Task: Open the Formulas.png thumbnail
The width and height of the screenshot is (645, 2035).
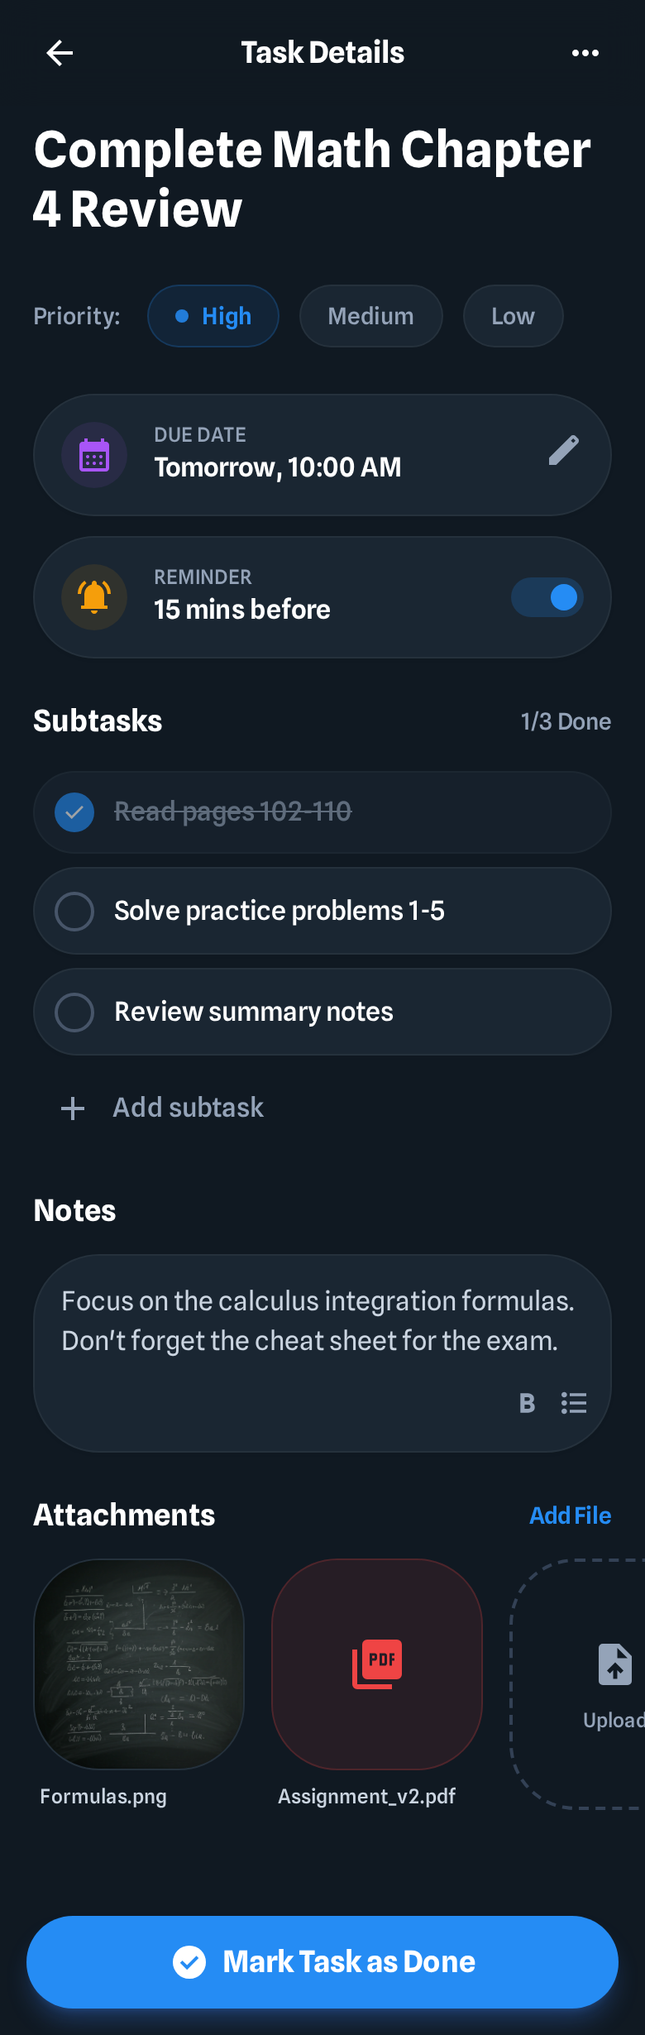Action: pos(139,1664)
